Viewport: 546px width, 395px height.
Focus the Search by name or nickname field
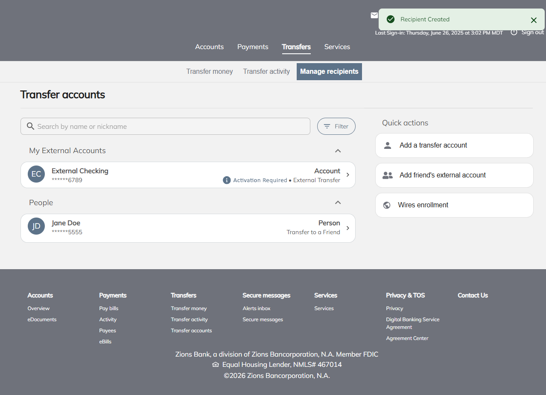tap(165, 126)
